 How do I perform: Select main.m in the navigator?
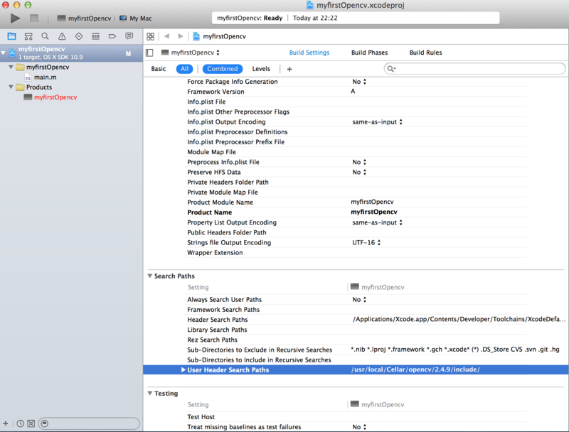[46, 77]
